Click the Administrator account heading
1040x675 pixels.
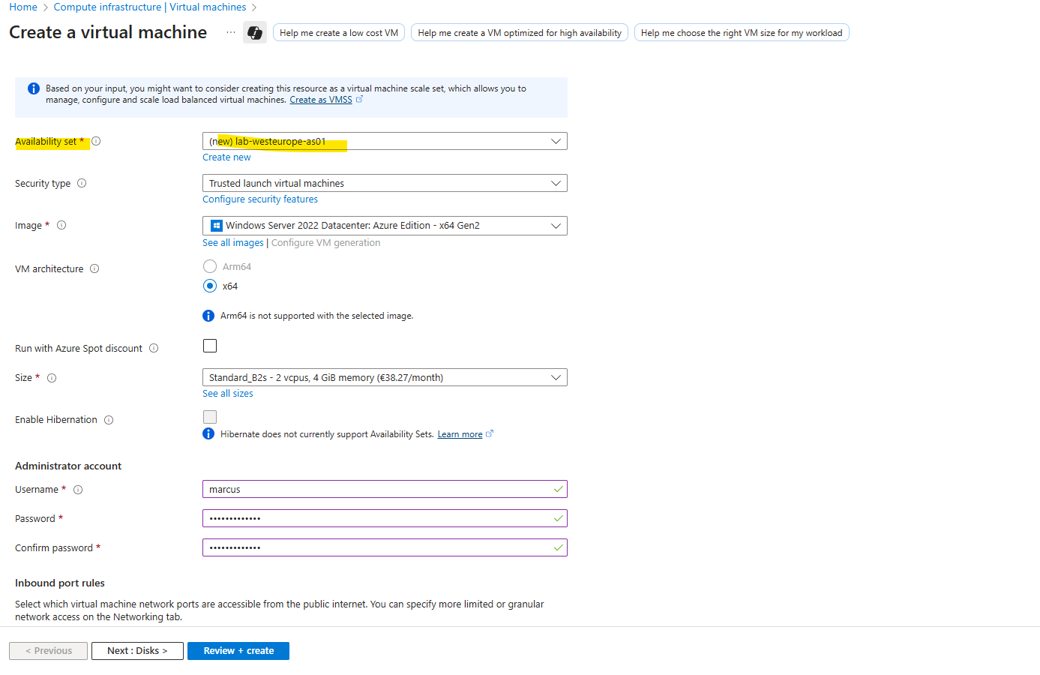pyautogui.click(x=68, y=466)
